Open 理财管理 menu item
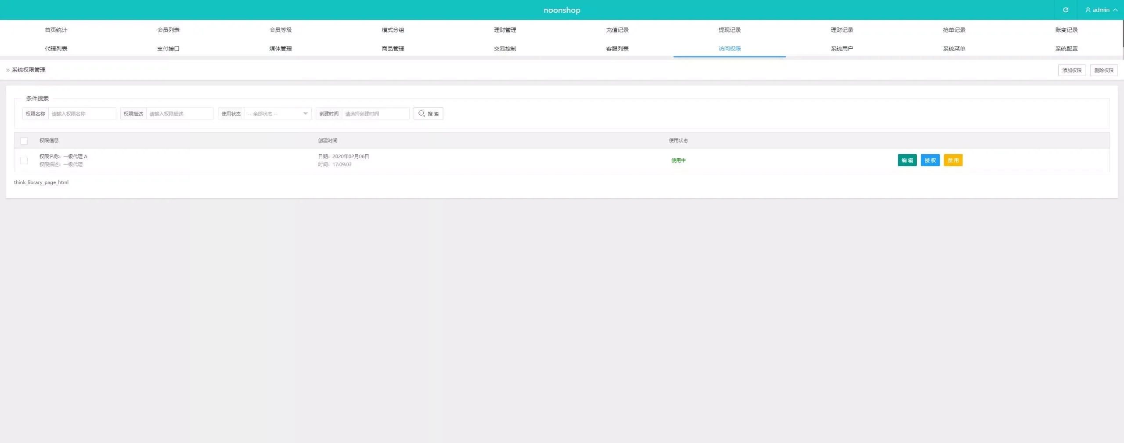Image resolution: width=1124 pixels, height=443 pixels. 505,30
